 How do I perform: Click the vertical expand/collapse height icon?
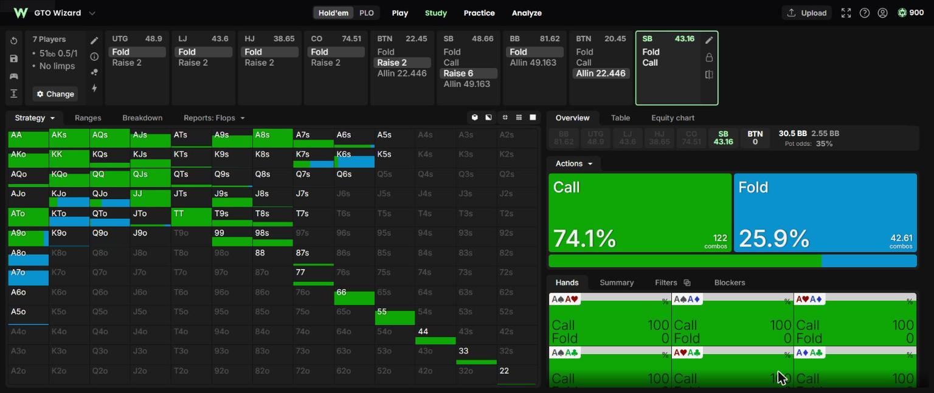click(x=14, y=94)
